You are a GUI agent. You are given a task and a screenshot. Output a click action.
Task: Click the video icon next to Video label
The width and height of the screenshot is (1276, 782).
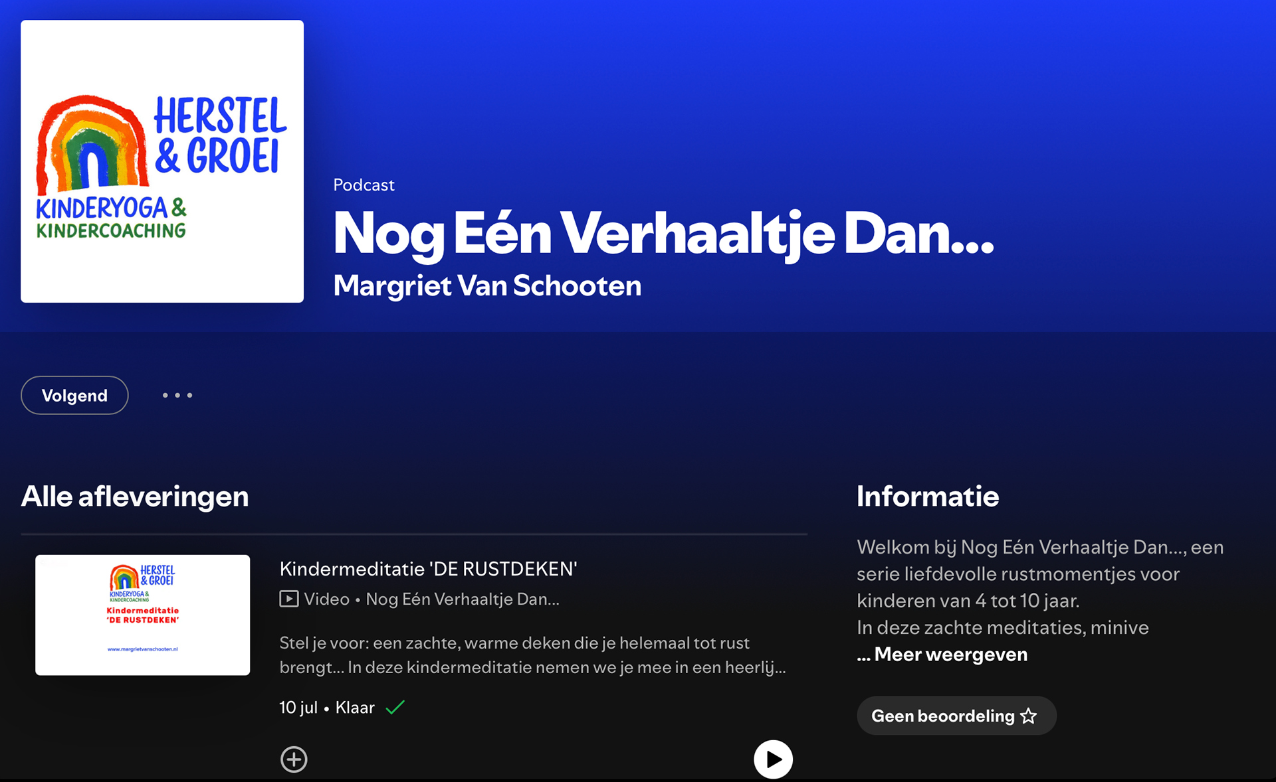(x=289, y=599)
